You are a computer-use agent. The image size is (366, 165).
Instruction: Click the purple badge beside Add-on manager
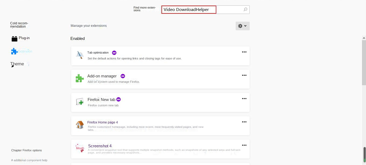tap(123, 76)
